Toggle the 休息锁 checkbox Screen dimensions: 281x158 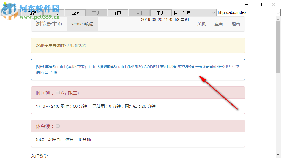tap(58, 126)
